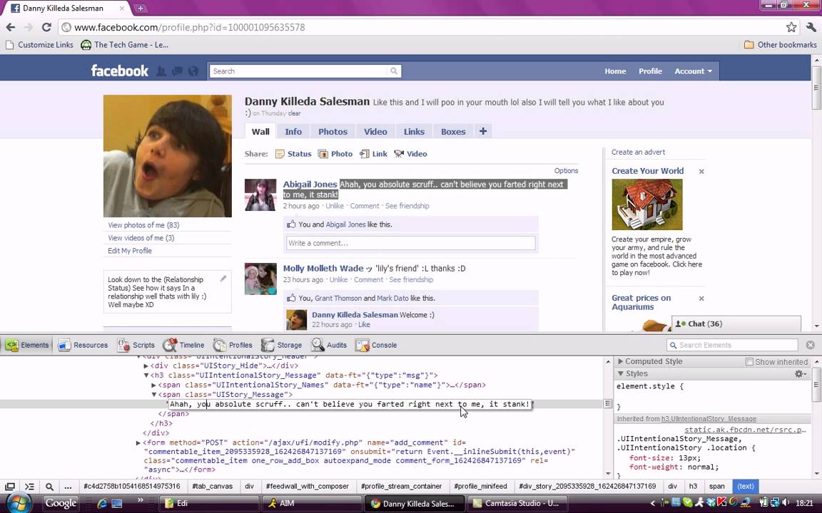Open Internet Explorer from quick launch
Viewport: 822px width, 513px height.
click(x=102, y=504)
